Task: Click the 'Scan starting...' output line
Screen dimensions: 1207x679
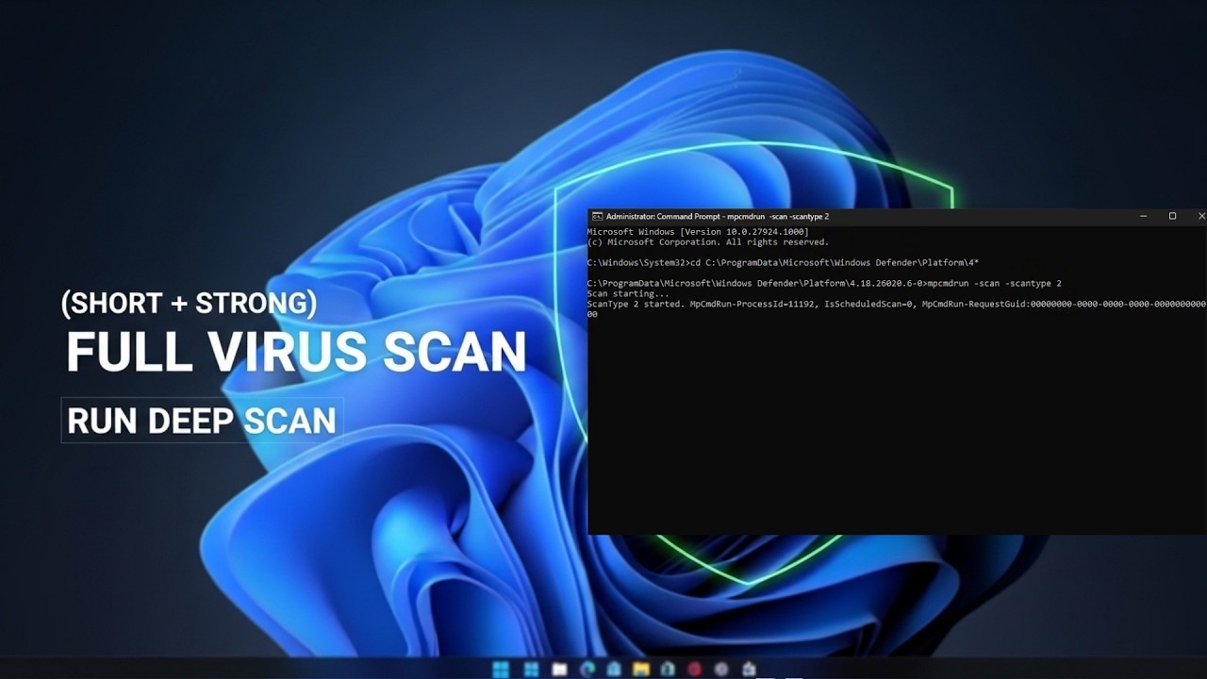Action: tap(628, 293)
